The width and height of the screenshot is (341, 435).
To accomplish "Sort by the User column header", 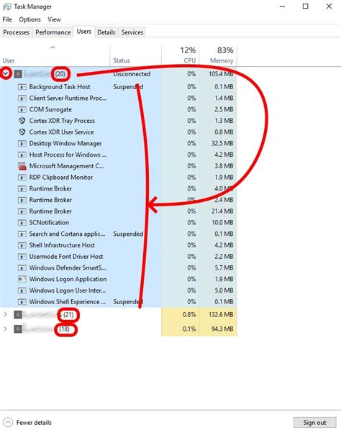I will point(55,55).
